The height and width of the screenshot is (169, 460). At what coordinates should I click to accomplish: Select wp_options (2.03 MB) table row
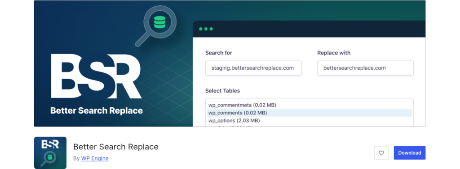click(309, 121)
